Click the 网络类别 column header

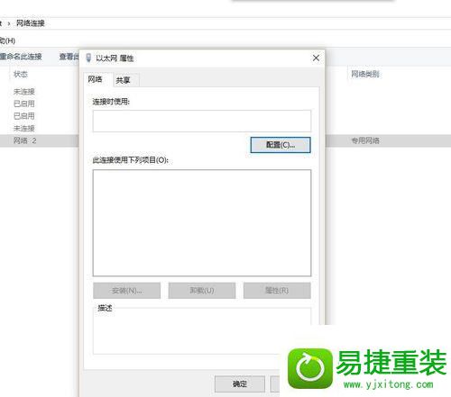pyautogui.click(x=365, y=74)
